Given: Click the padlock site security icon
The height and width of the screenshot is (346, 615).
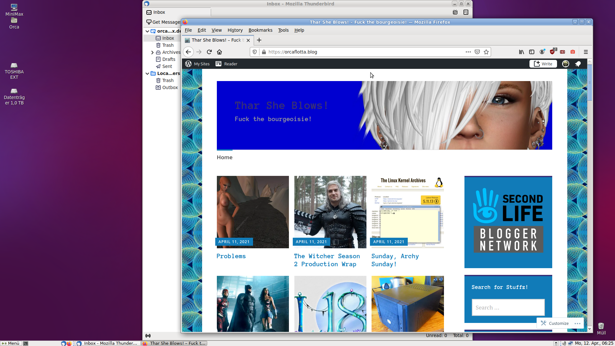Looking at the screenshot, I should pyautogui.click(x=264, y=52).
